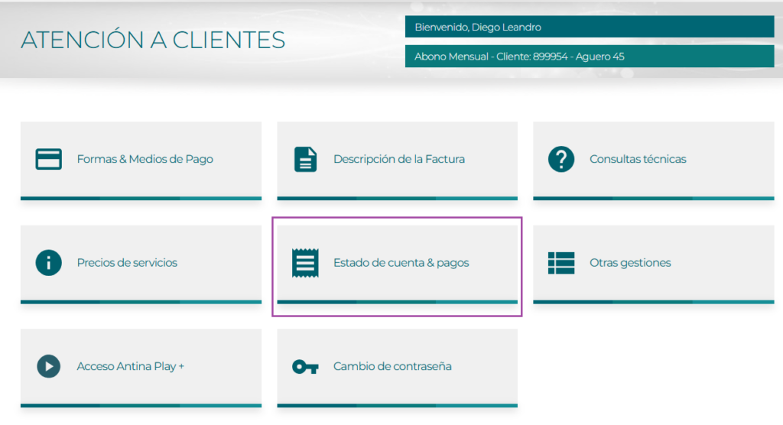Open the Acceso Antina Play + label
The image size is (783, 425).
(130, 366)
